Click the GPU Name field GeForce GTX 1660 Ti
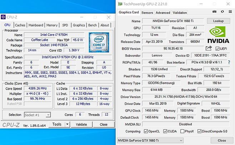The width and height of the screenshot is (235, 145). click(173, 21)
